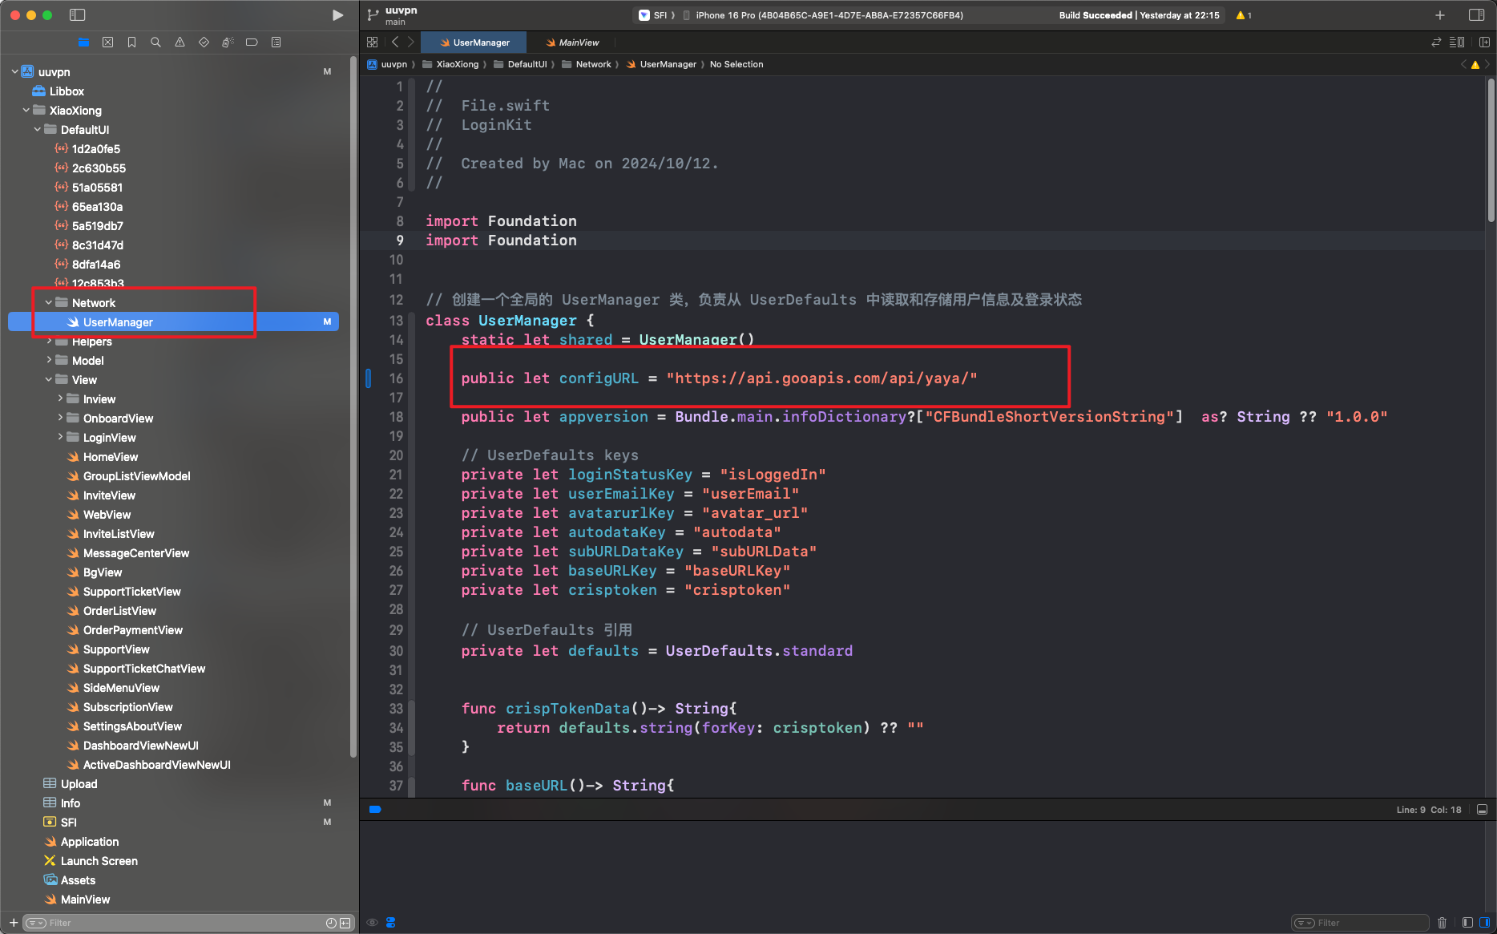Choose the iPhone 16 Pro run destination
This screenshot has height=934, width=1497.
(823, 15)
